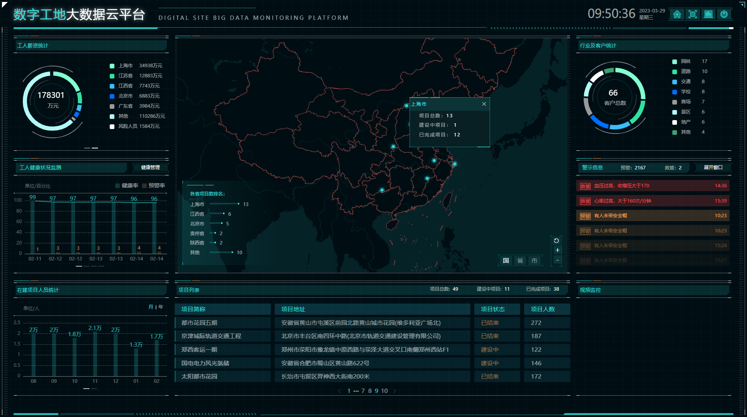Screen dimensions: 747x417
Task: Open project row 太阳都市花园
Action: (372, 377)
